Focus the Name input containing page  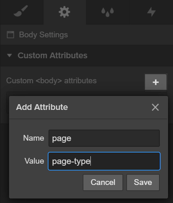tap(104, 138)
